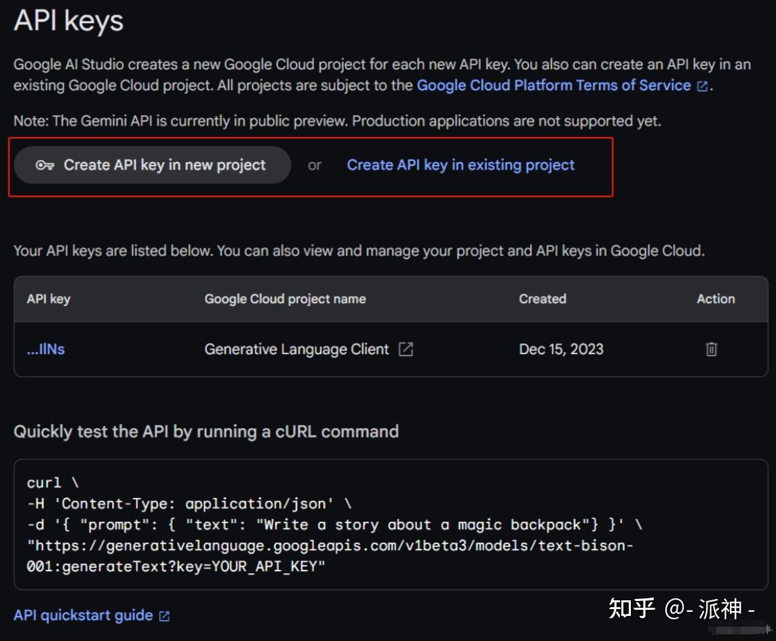Click the Gemini API public preview note
This screenshot has height=641, width=776.
(x=337, y=121)
